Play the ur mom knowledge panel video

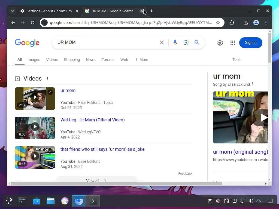click(240, 117)
